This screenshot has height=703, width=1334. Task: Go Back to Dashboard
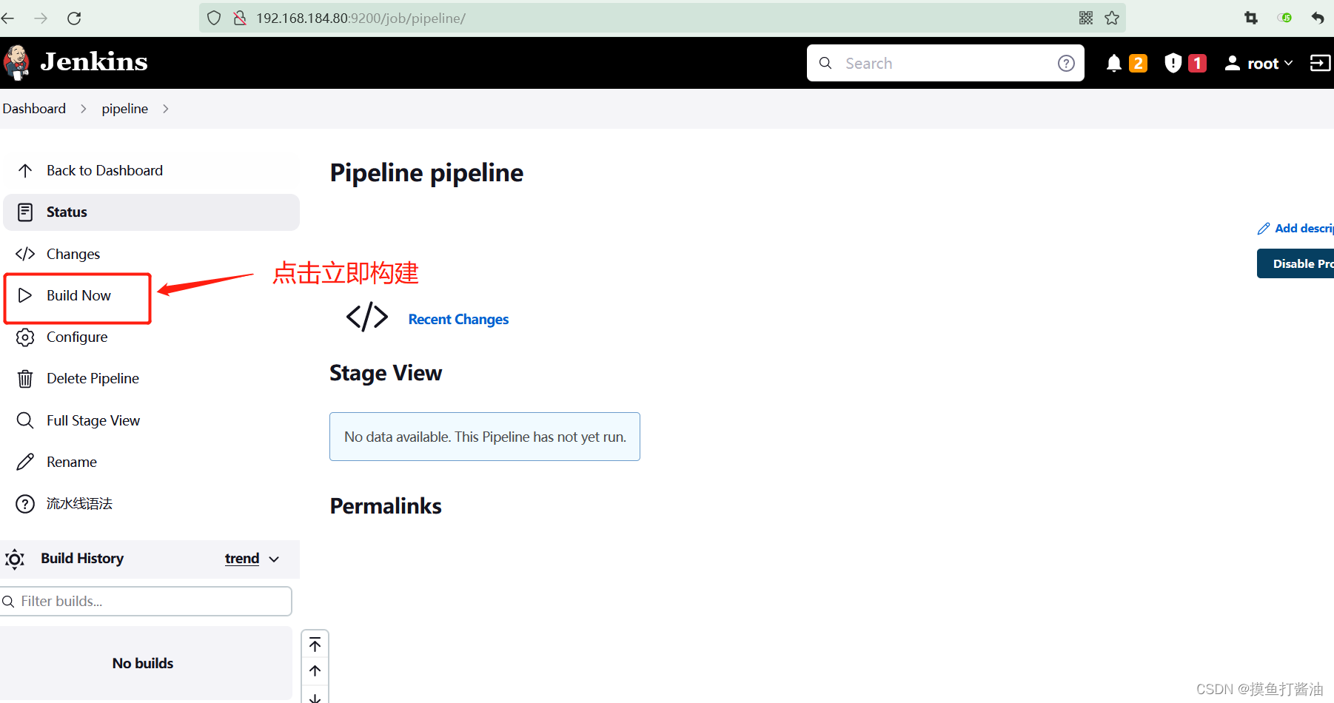point(151,171)
